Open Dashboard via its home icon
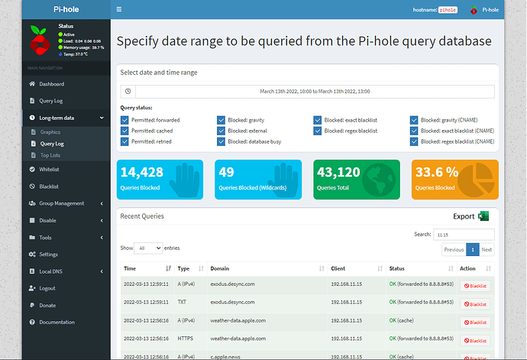This screenshot has height=360, width=527. point(32,84)
